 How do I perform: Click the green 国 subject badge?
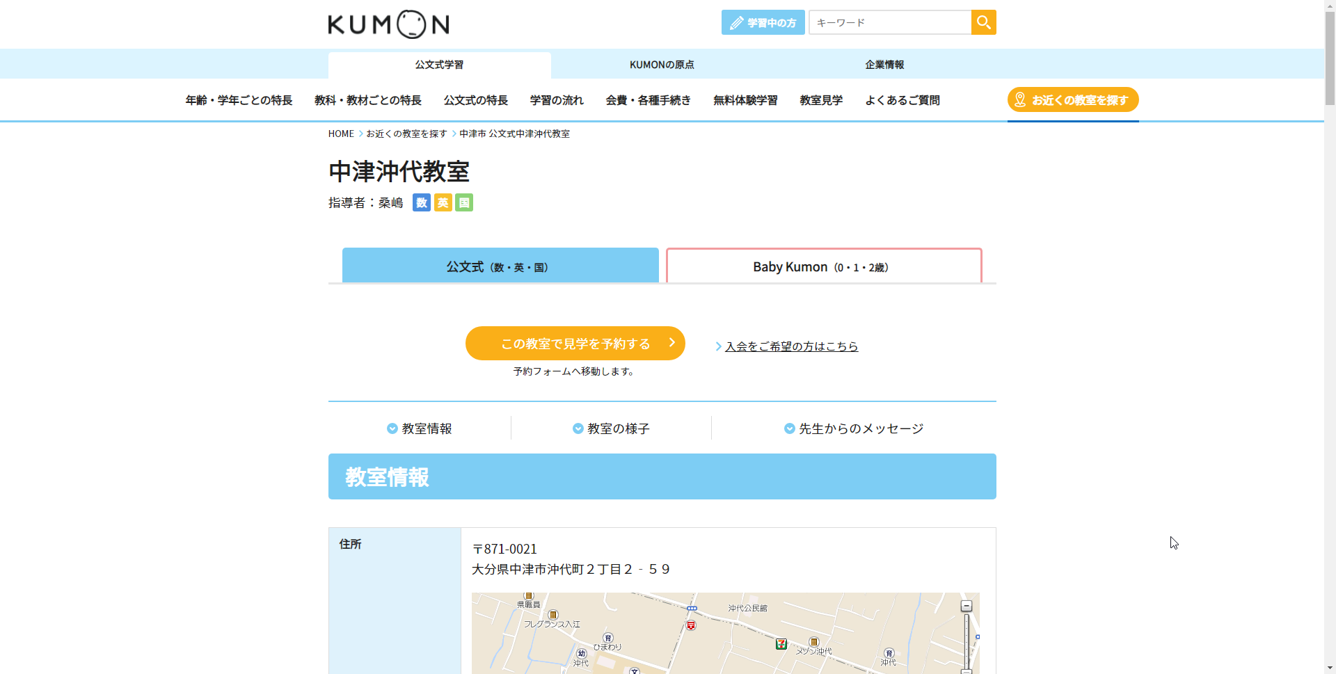tap(464, 202)
